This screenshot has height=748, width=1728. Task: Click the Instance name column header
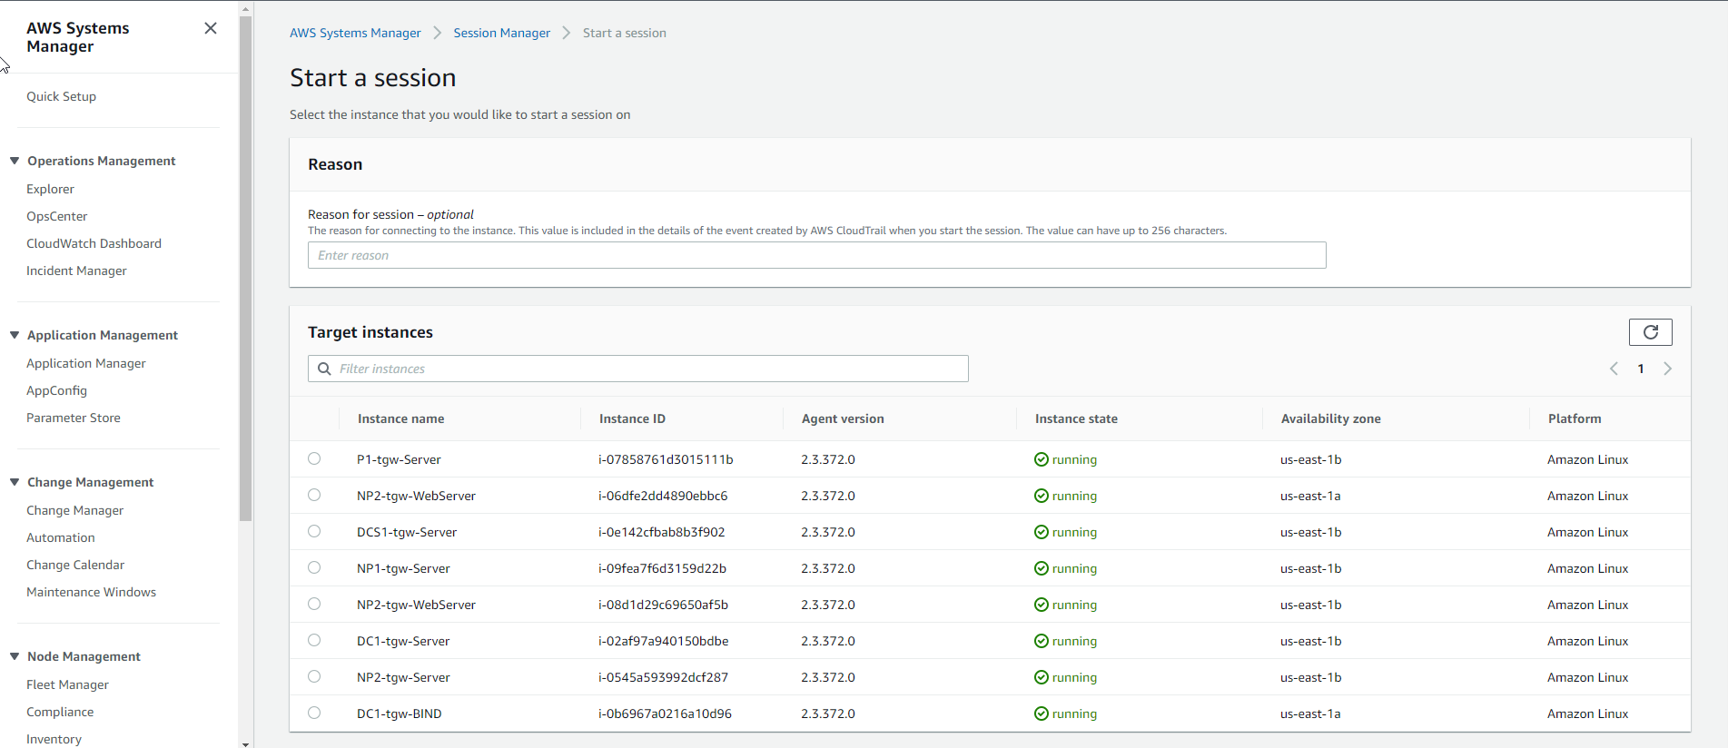click(x=400, y=418)
